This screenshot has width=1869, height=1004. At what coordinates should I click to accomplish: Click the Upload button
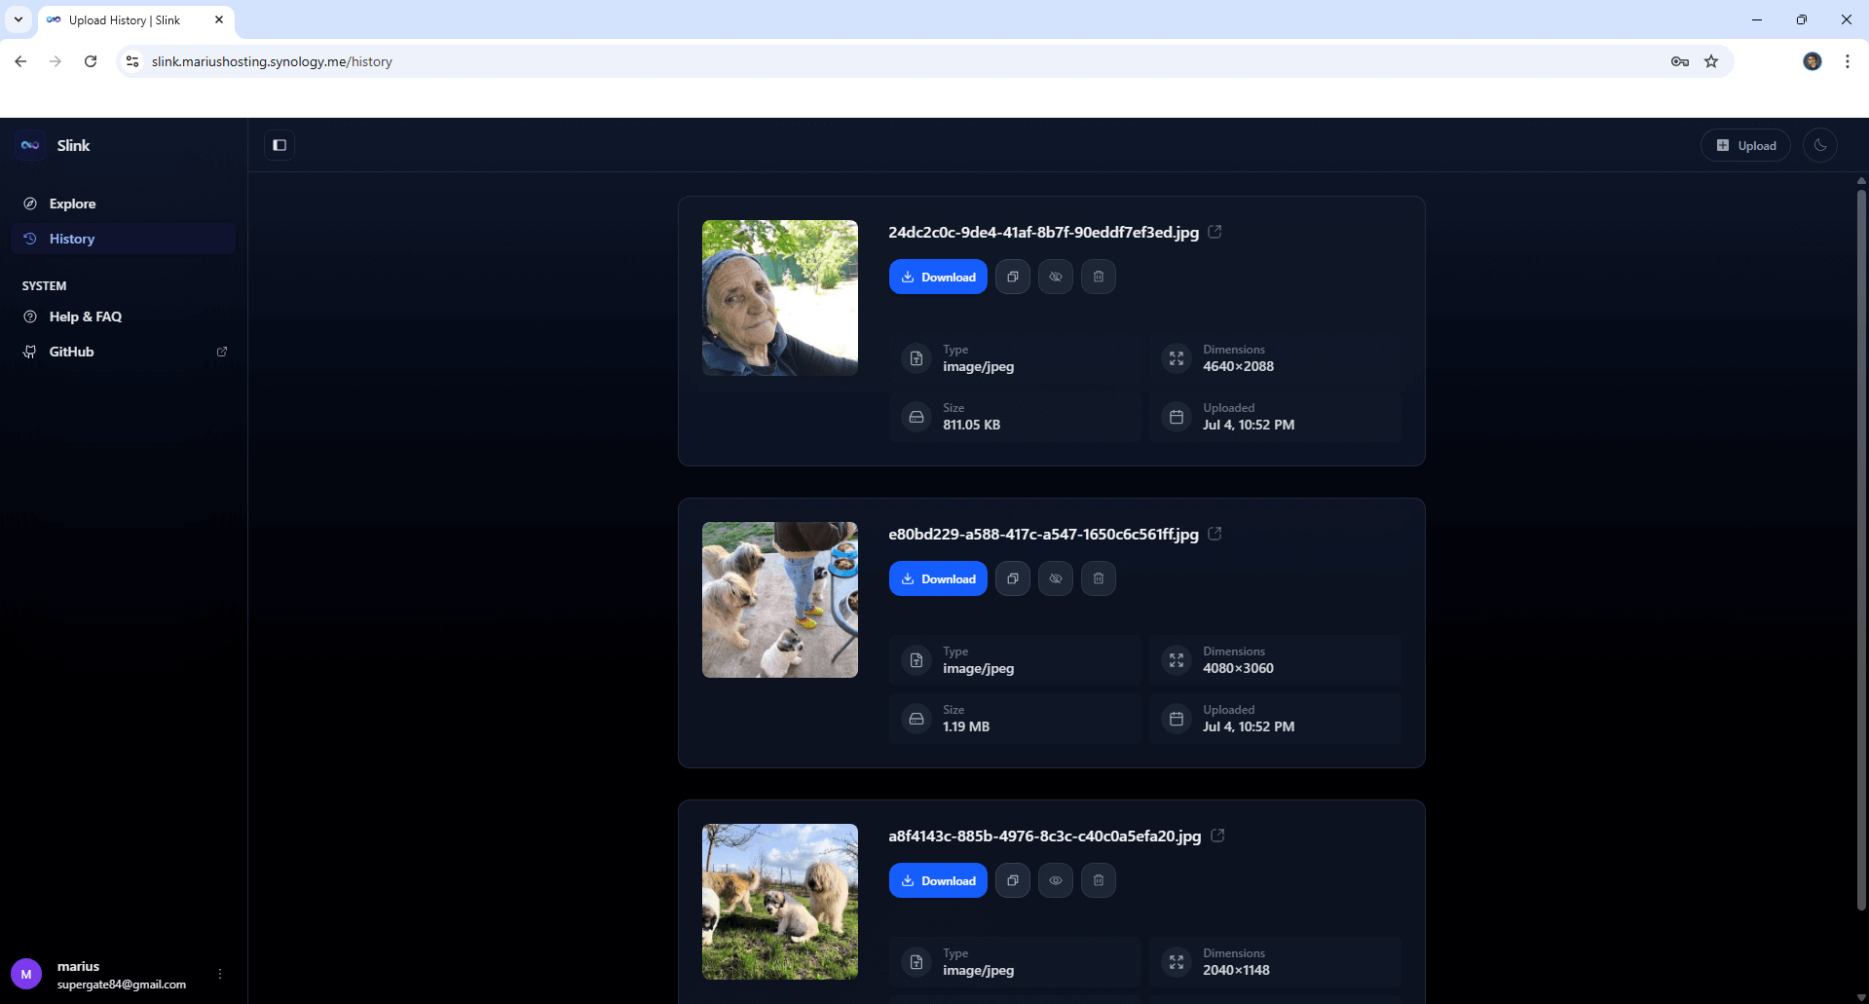click(x=1745, y=145)
